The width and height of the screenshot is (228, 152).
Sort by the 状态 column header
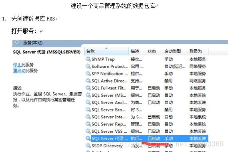[154, 51]
